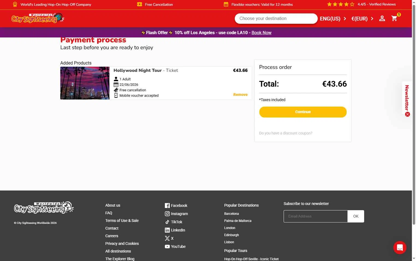This screenshot has height=261, width=416.
Task: Open the About us footer link
Action: 113,205
